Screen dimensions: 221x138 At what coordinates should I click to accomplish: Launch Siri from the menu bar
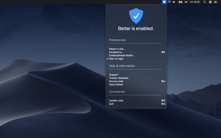click(210, 2)
